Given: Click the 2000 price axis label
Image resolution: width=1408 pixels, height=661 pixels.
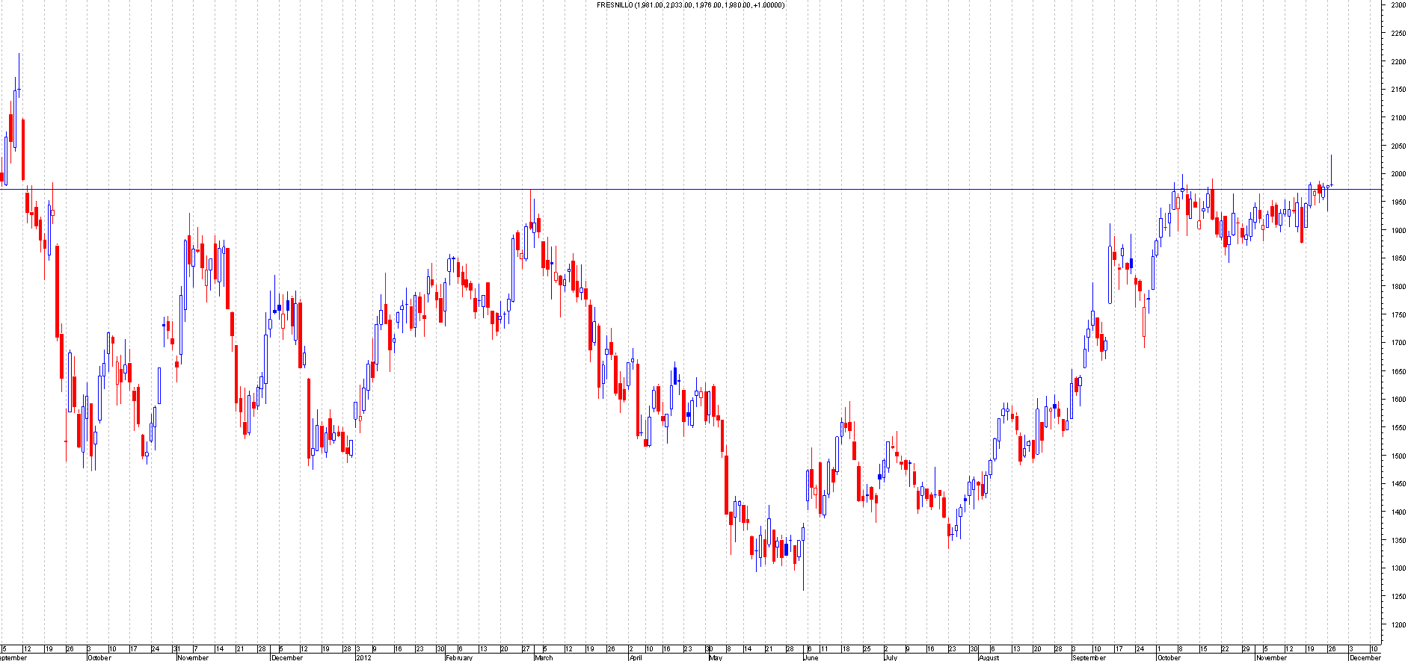Looking at the screenshot, I should click(x=1398, y=174).
